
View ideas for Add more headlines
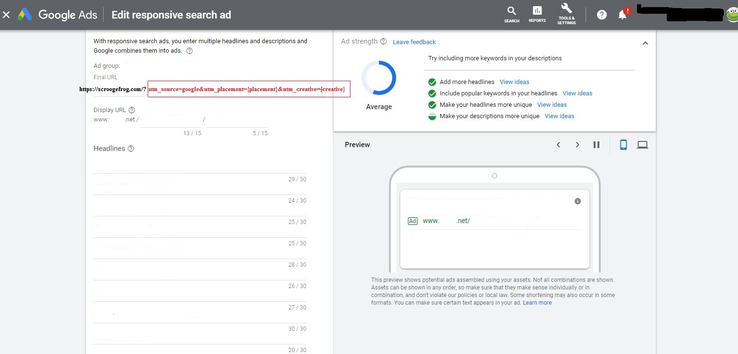pos(514,82)
